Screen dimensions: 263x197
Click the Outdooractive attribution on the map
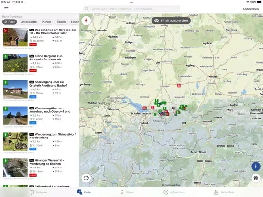point(171,185)
